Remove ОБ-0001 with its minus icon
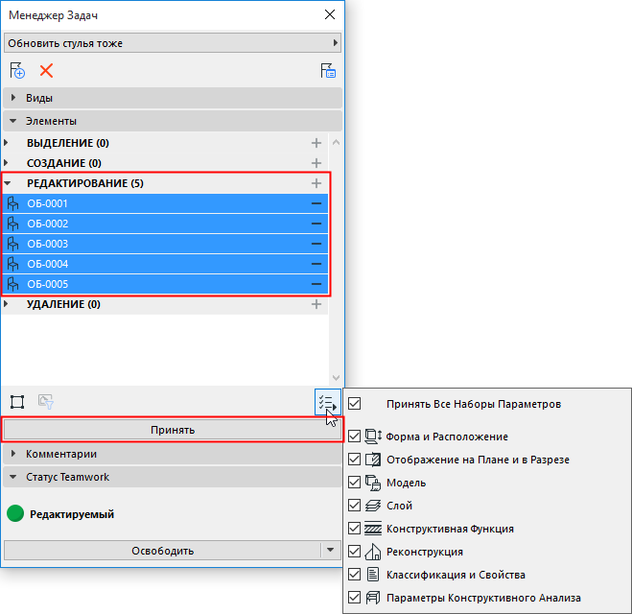The height and width of the screenshot is (614, 632). (x=316, y=203)
